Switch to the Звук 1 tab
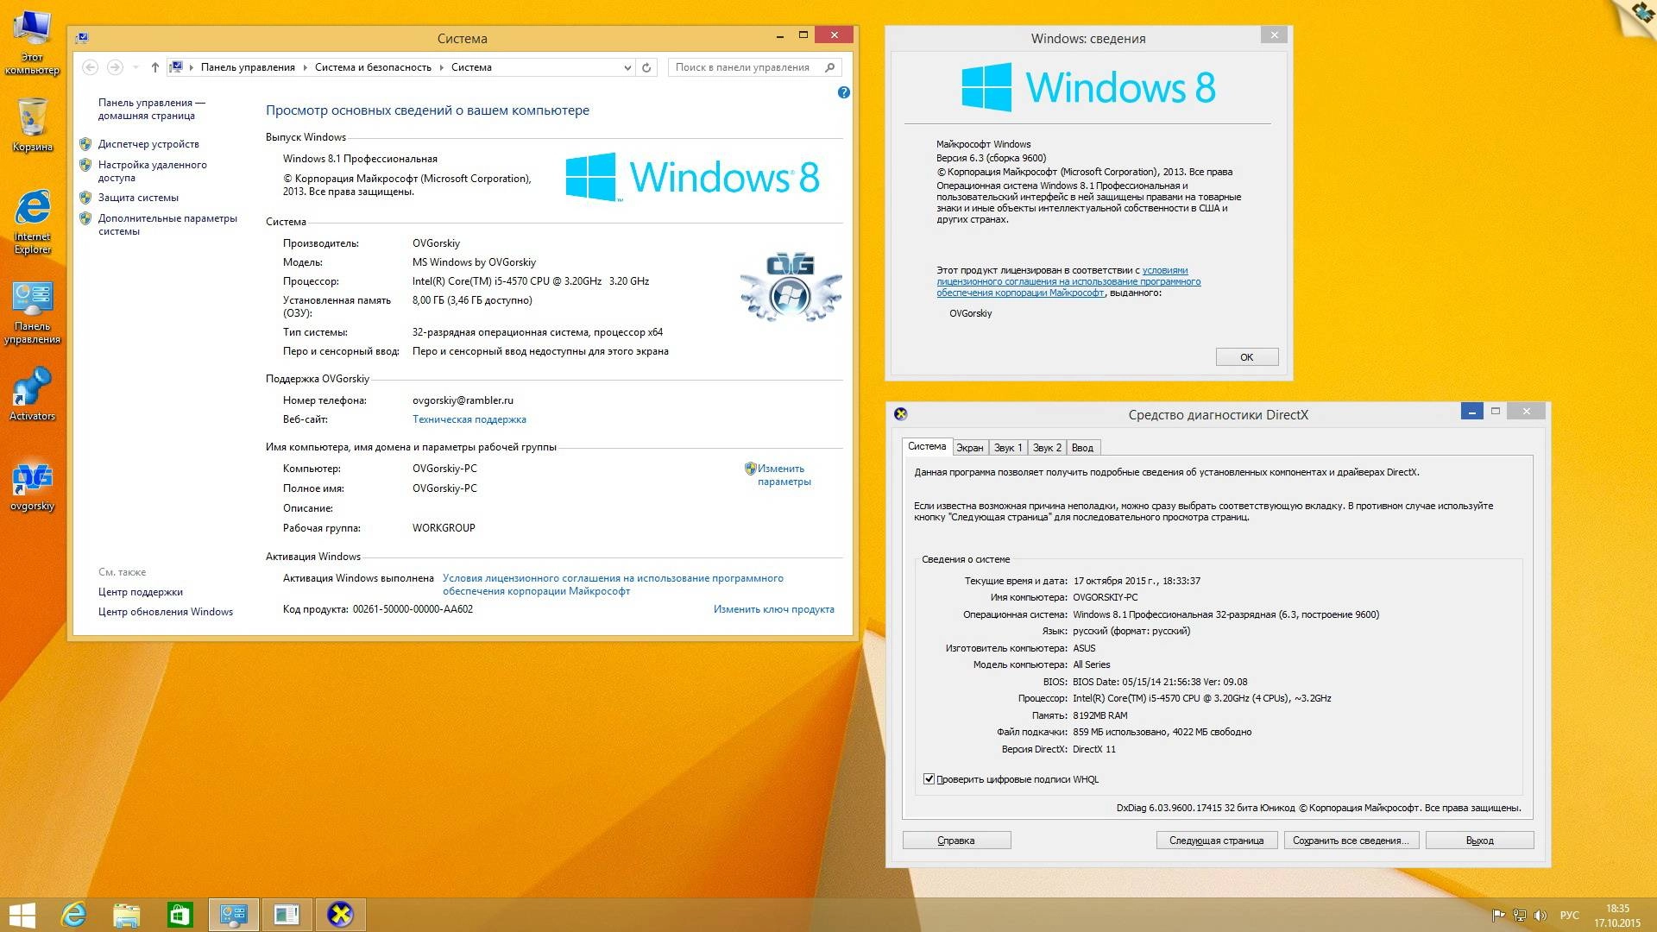Viewport: 1657px width, 932px height. (1008, 448)
